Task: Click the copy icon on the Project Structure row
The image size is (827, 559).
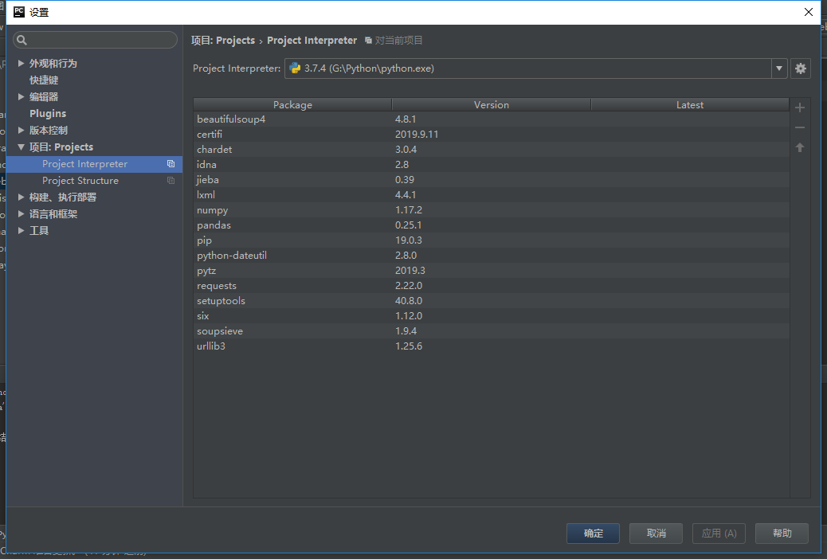Action: click(x=170, y=181)
